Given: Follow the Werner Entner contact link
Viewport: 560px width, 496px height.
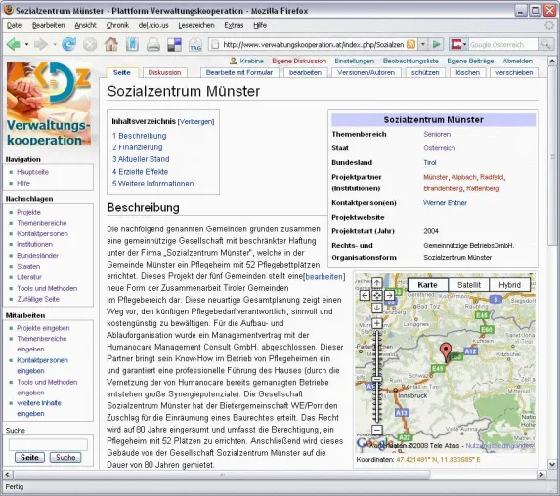Looking at the screenshot, I should click(x=445, y=203).
